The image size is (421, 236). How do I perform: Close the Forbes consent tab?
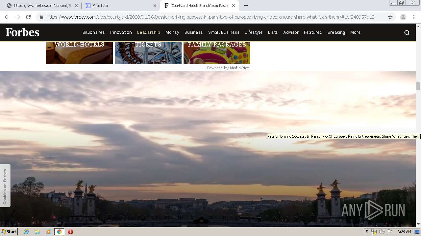76,6
